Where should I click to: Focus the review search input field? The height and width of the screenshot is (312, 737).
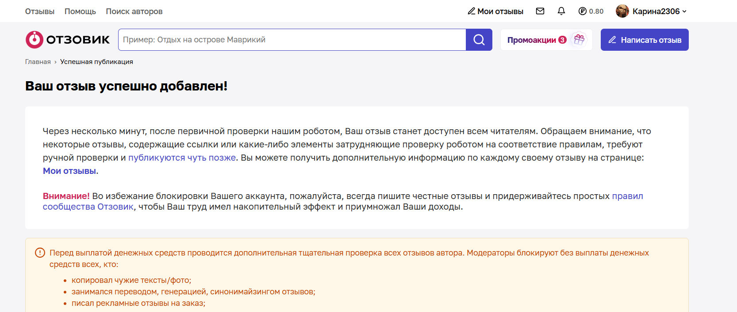tap(292, 40)
